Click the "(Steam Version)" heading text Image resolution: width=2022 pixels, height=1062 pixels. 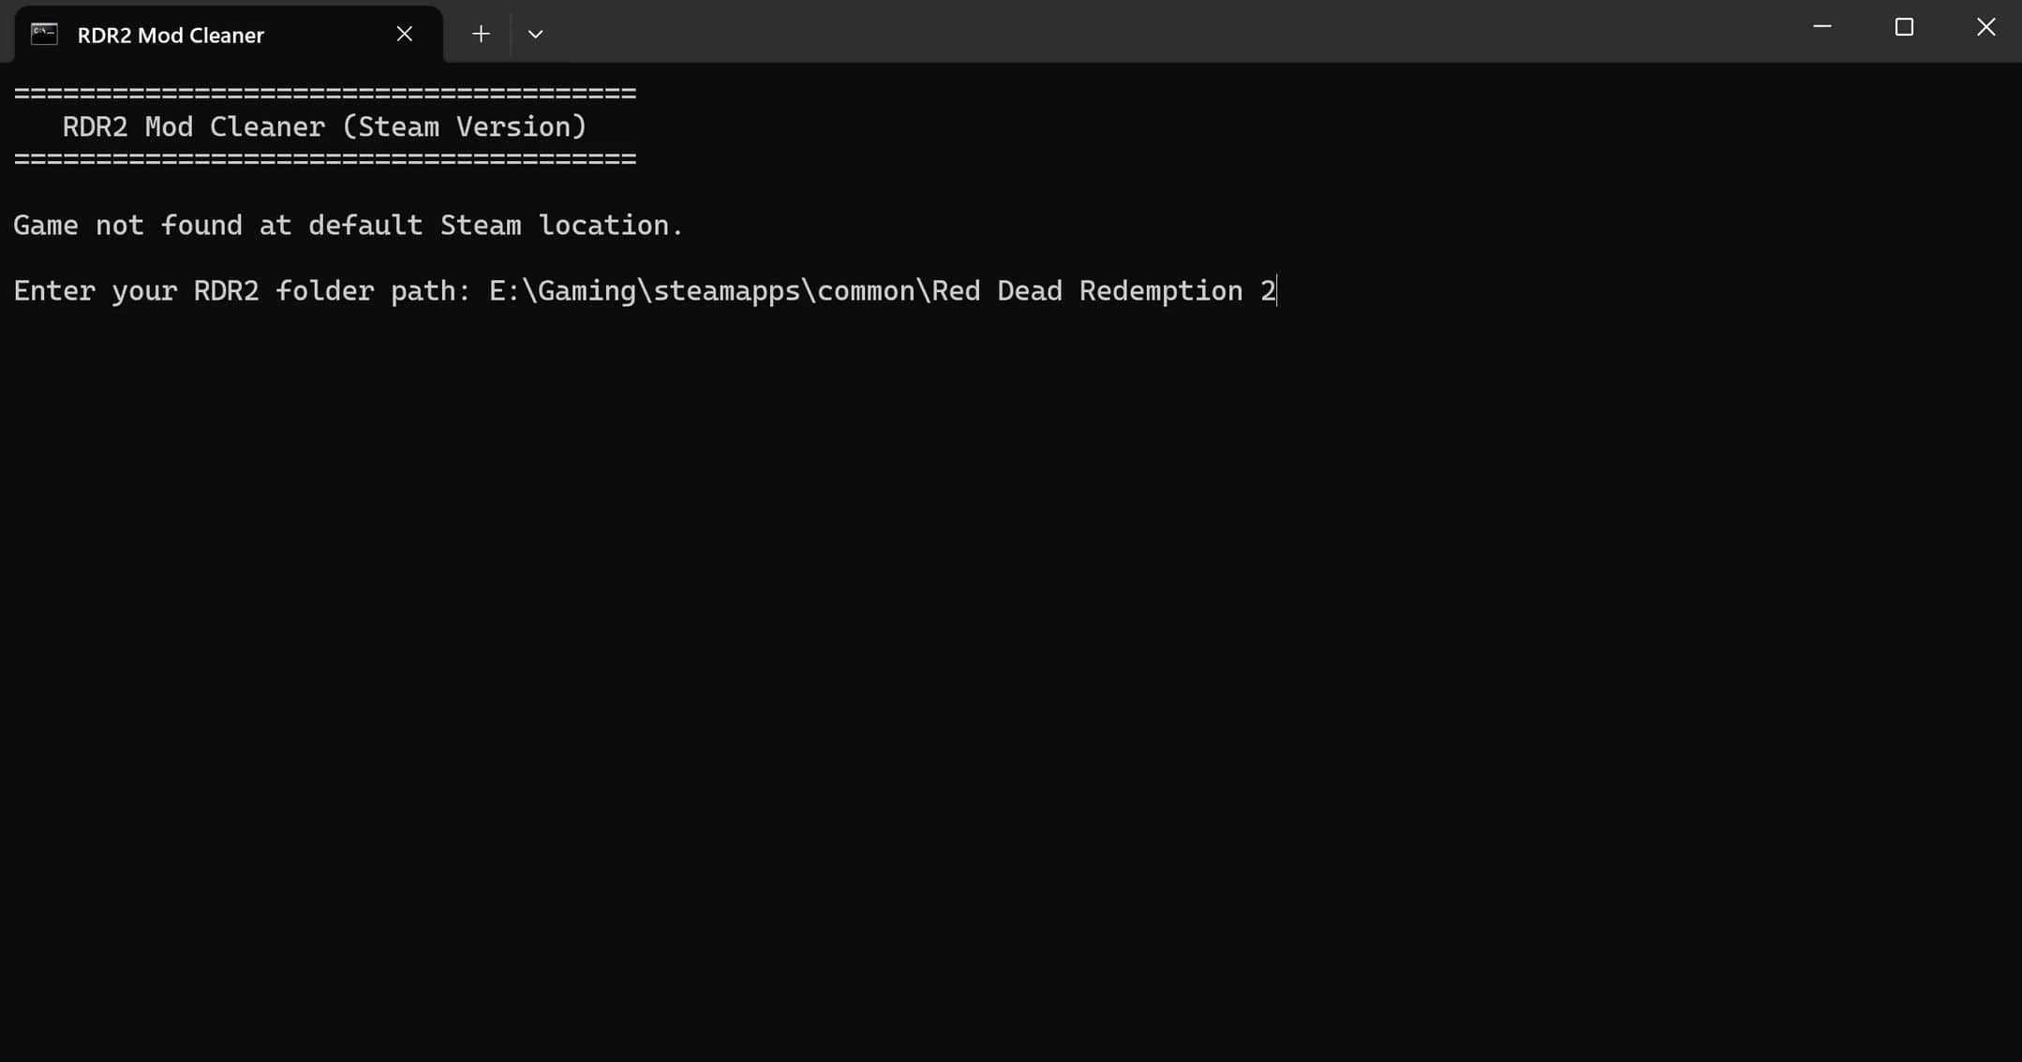pyautogui.click(x=464, y=126)
